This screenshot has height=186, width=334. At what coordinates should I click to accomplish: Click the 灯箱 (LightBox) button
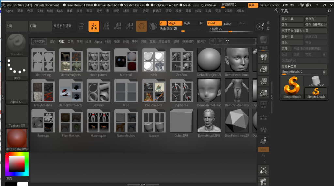(x=40, y=26)
